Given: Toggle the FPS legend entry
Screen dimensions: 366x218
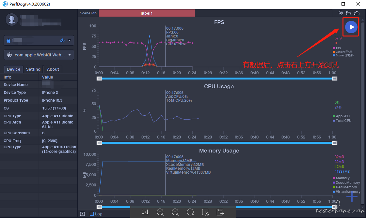Looking at the screenshot, I should point(337,48).
